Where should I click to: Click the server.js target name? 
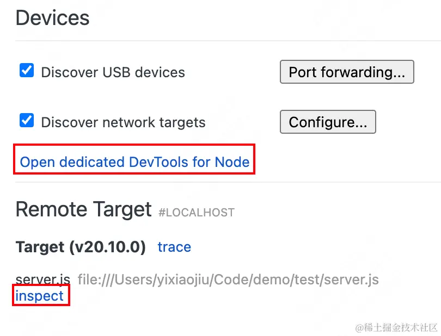pos(42,279)
